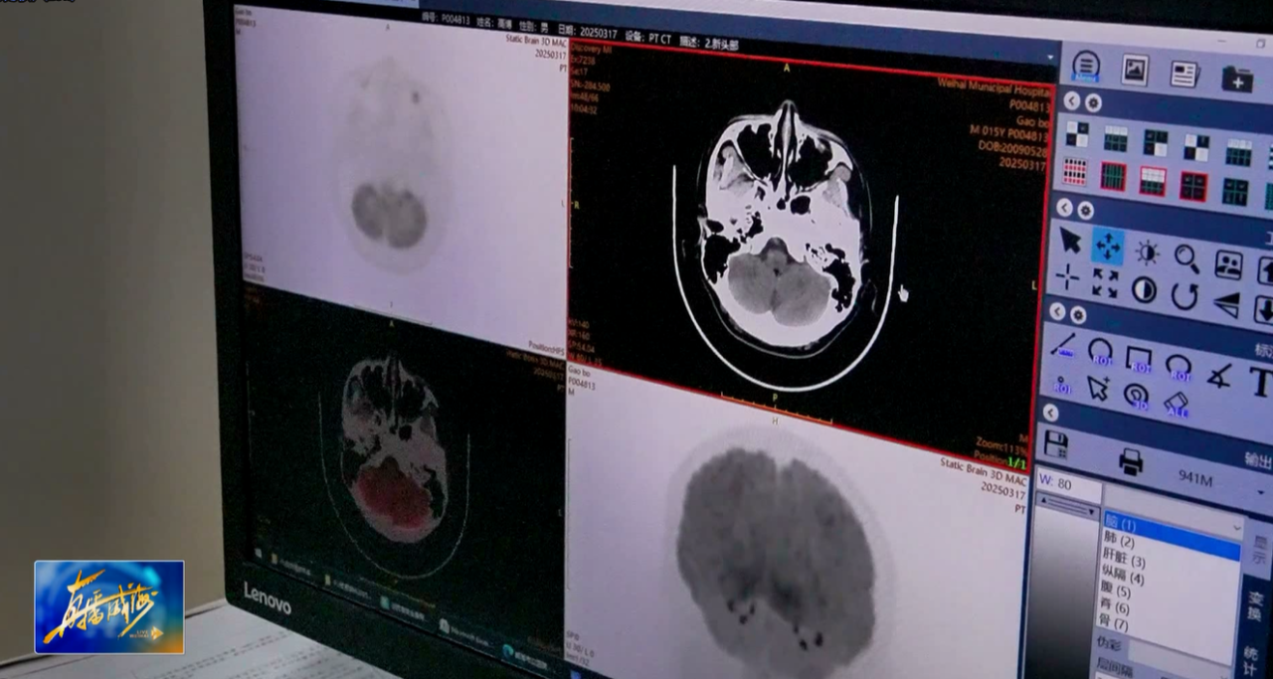The height and width of the screenshot is (679, 1273).
Task: Collapse the layout section with its arrow
Action: tap(1071, 100)
